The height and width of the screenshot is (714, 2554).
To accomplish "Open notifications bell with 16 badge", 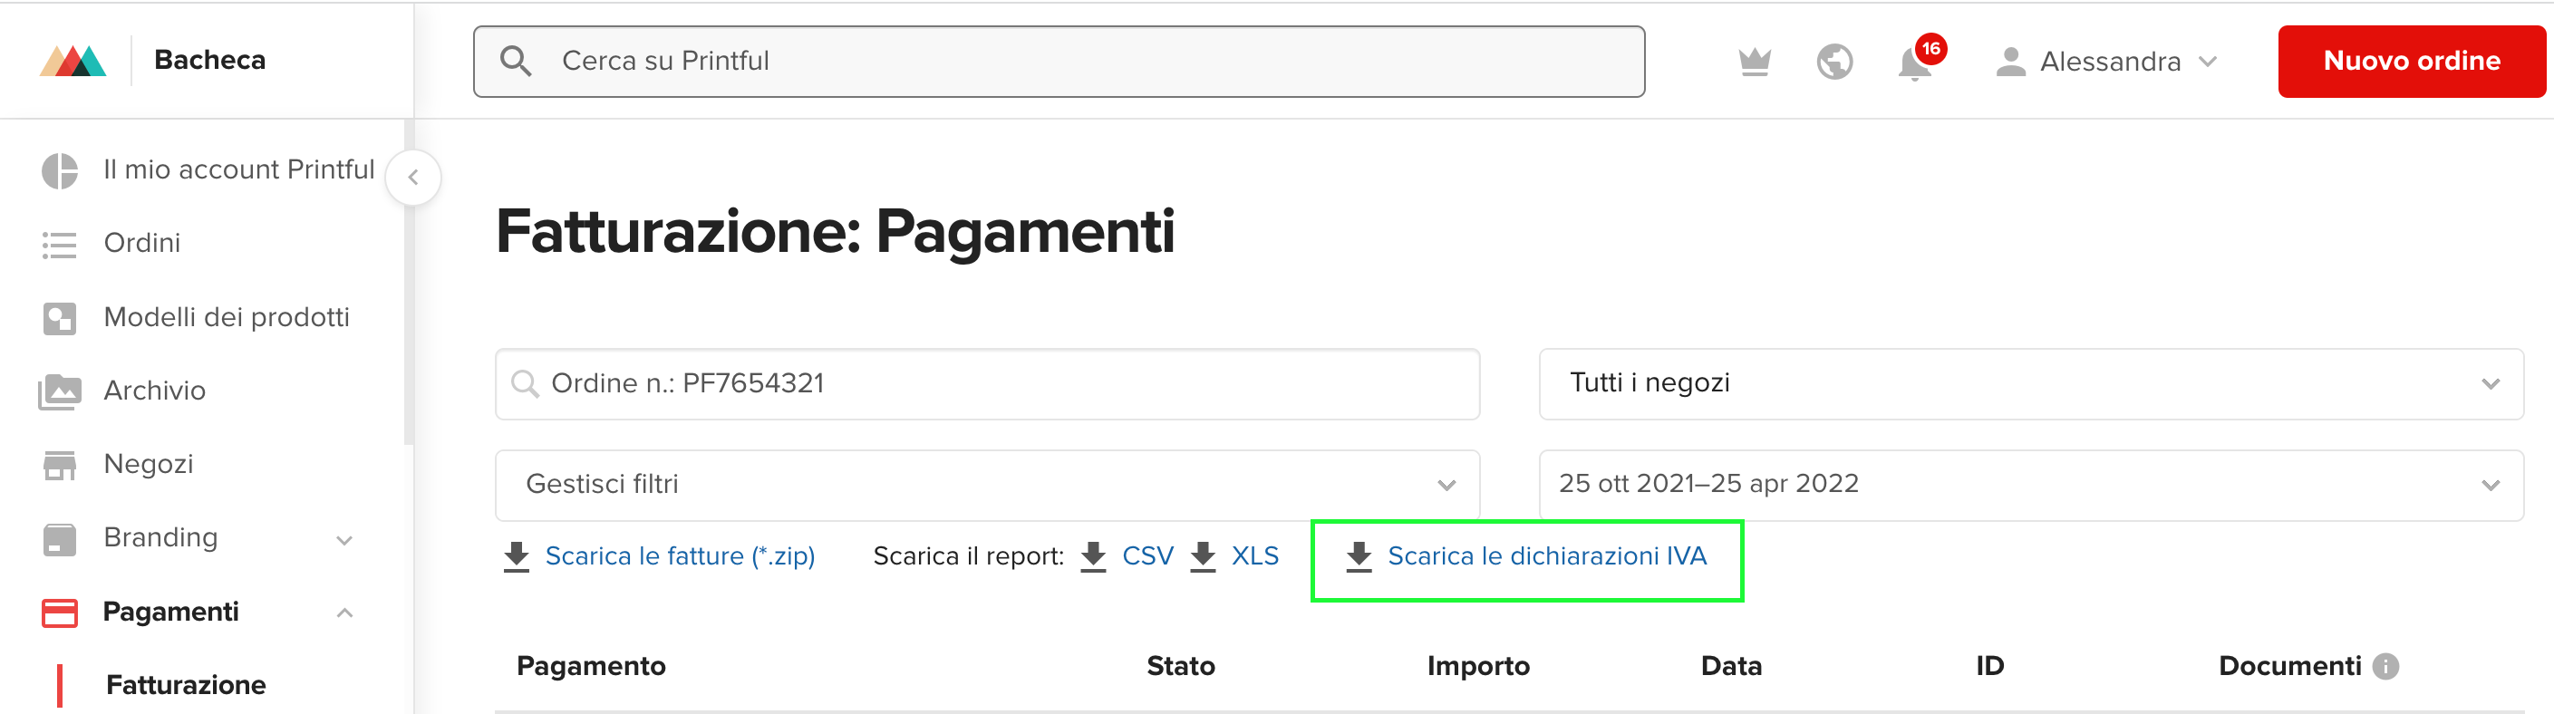I will pyautogui.click(x=1916, y=62).
